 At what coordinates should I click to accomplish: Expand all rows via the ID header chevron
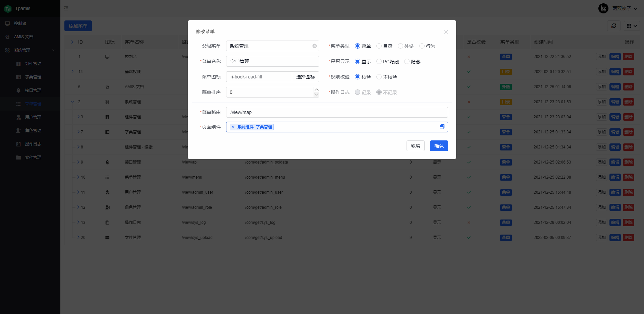pos(72,42)
